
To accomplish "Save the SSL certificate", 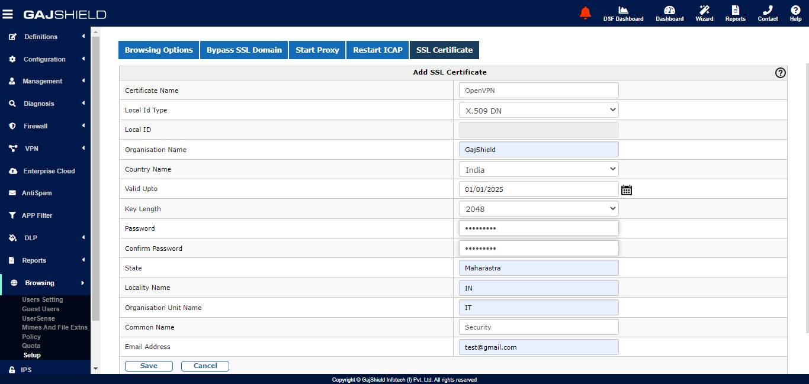I will (149, 366).
